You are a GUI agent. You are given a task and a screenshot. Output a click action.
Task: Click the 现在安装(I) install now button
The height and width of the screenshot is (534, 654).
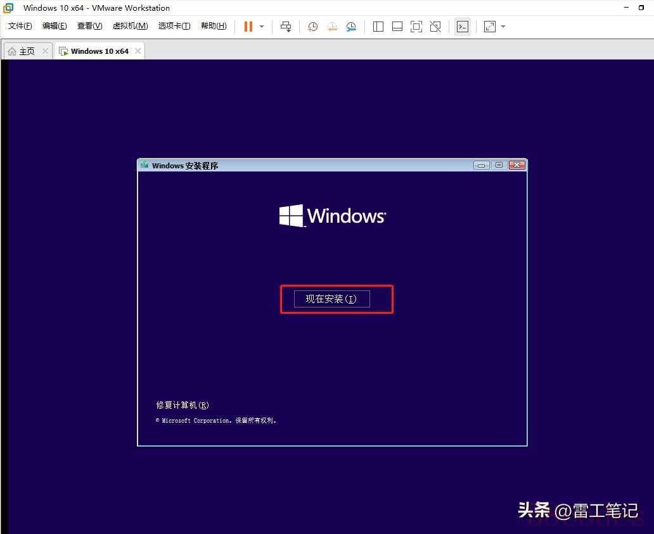pyautogui.click(x=331, y=299)
